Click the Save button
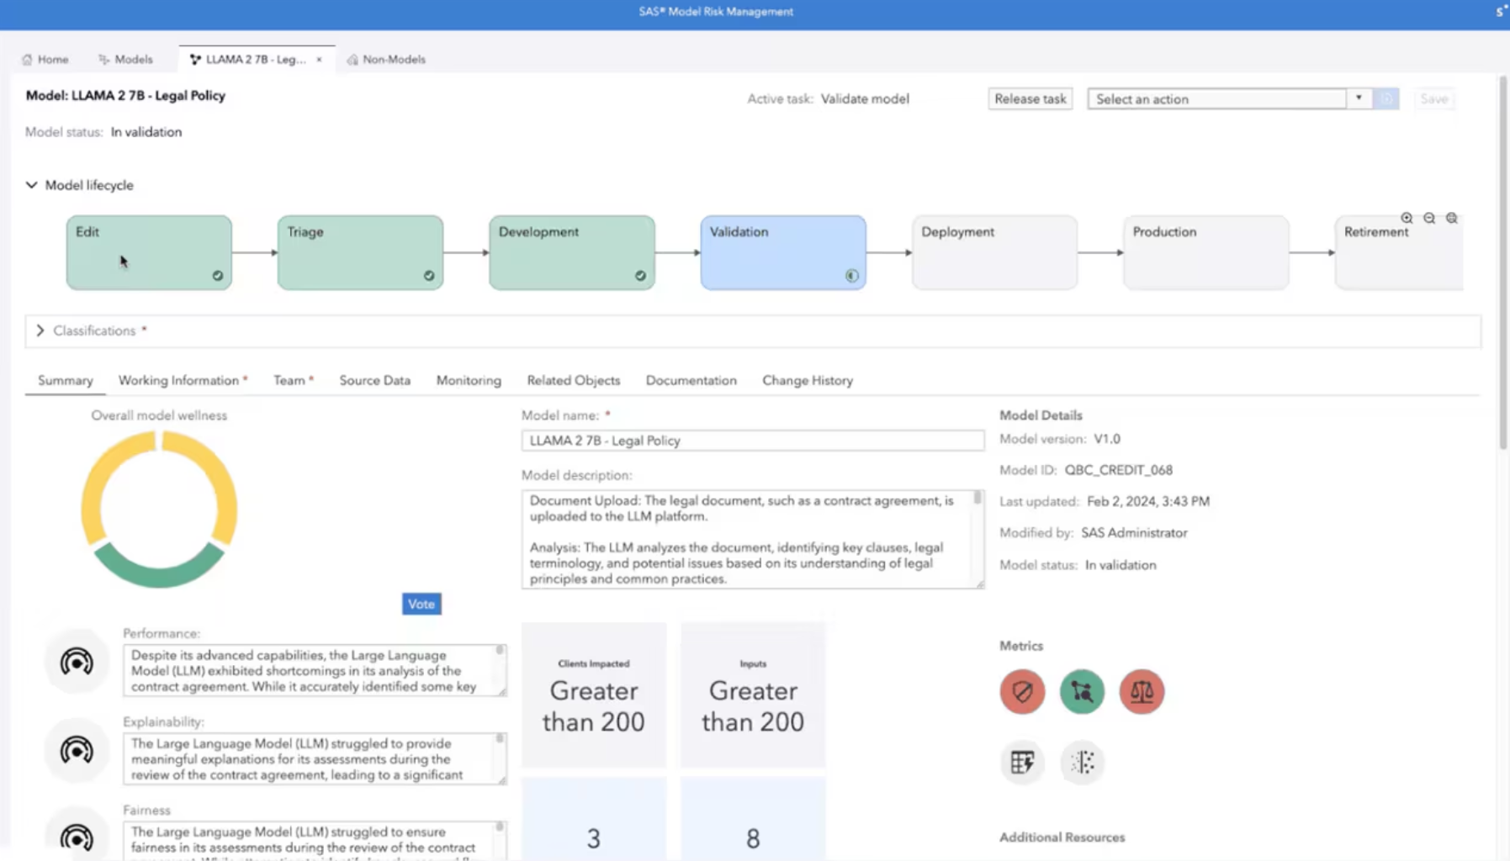 click(1434, 98)
